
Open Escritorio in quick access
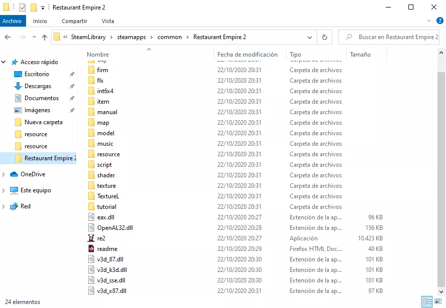[37, 74]
